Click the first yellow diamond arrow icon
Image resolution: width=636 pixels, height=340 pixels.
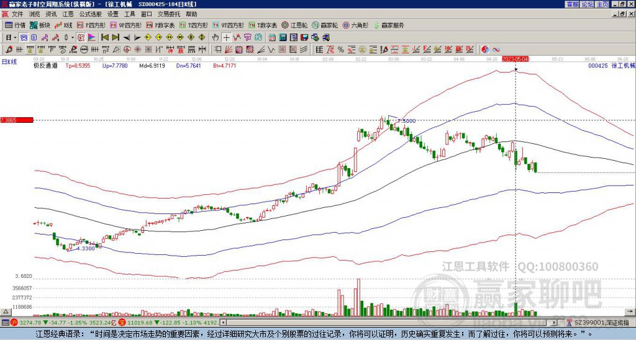click(148, 38)
